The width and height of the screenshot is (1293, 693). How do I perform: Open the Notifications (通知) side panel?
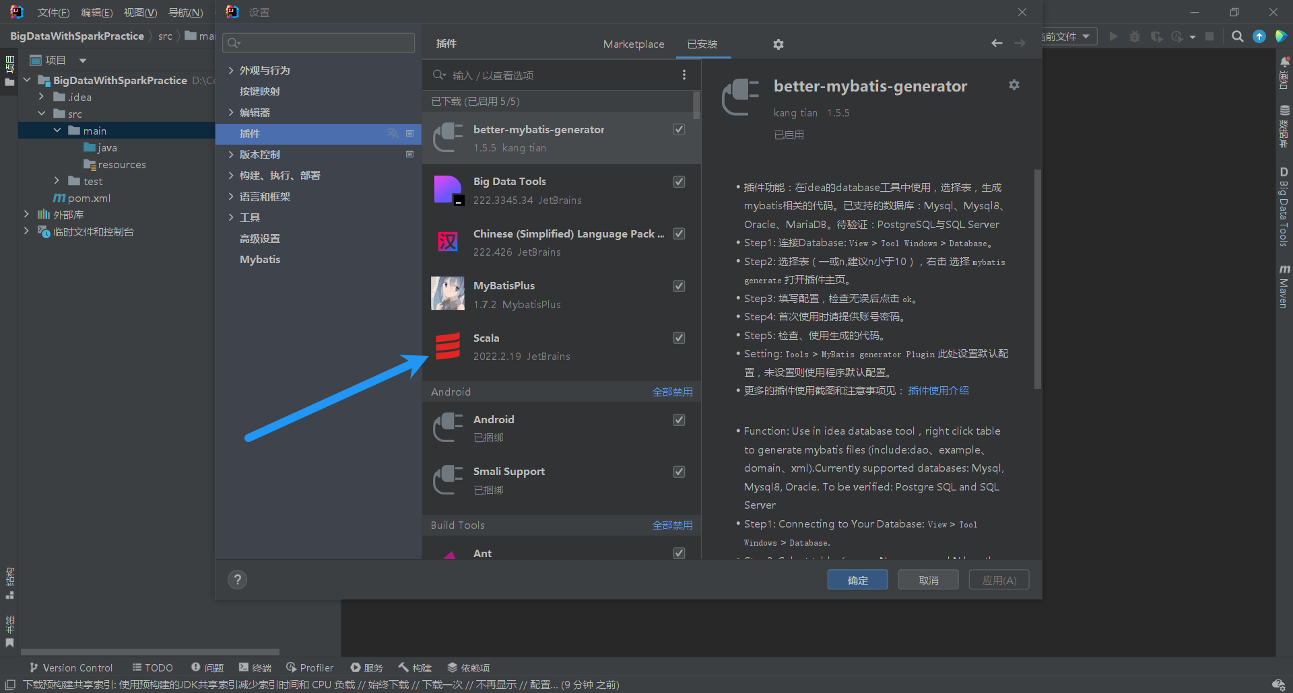(1284, 73)
